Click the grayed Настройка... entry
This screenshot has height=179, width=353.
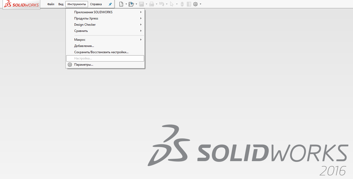[x=105, y=58]
